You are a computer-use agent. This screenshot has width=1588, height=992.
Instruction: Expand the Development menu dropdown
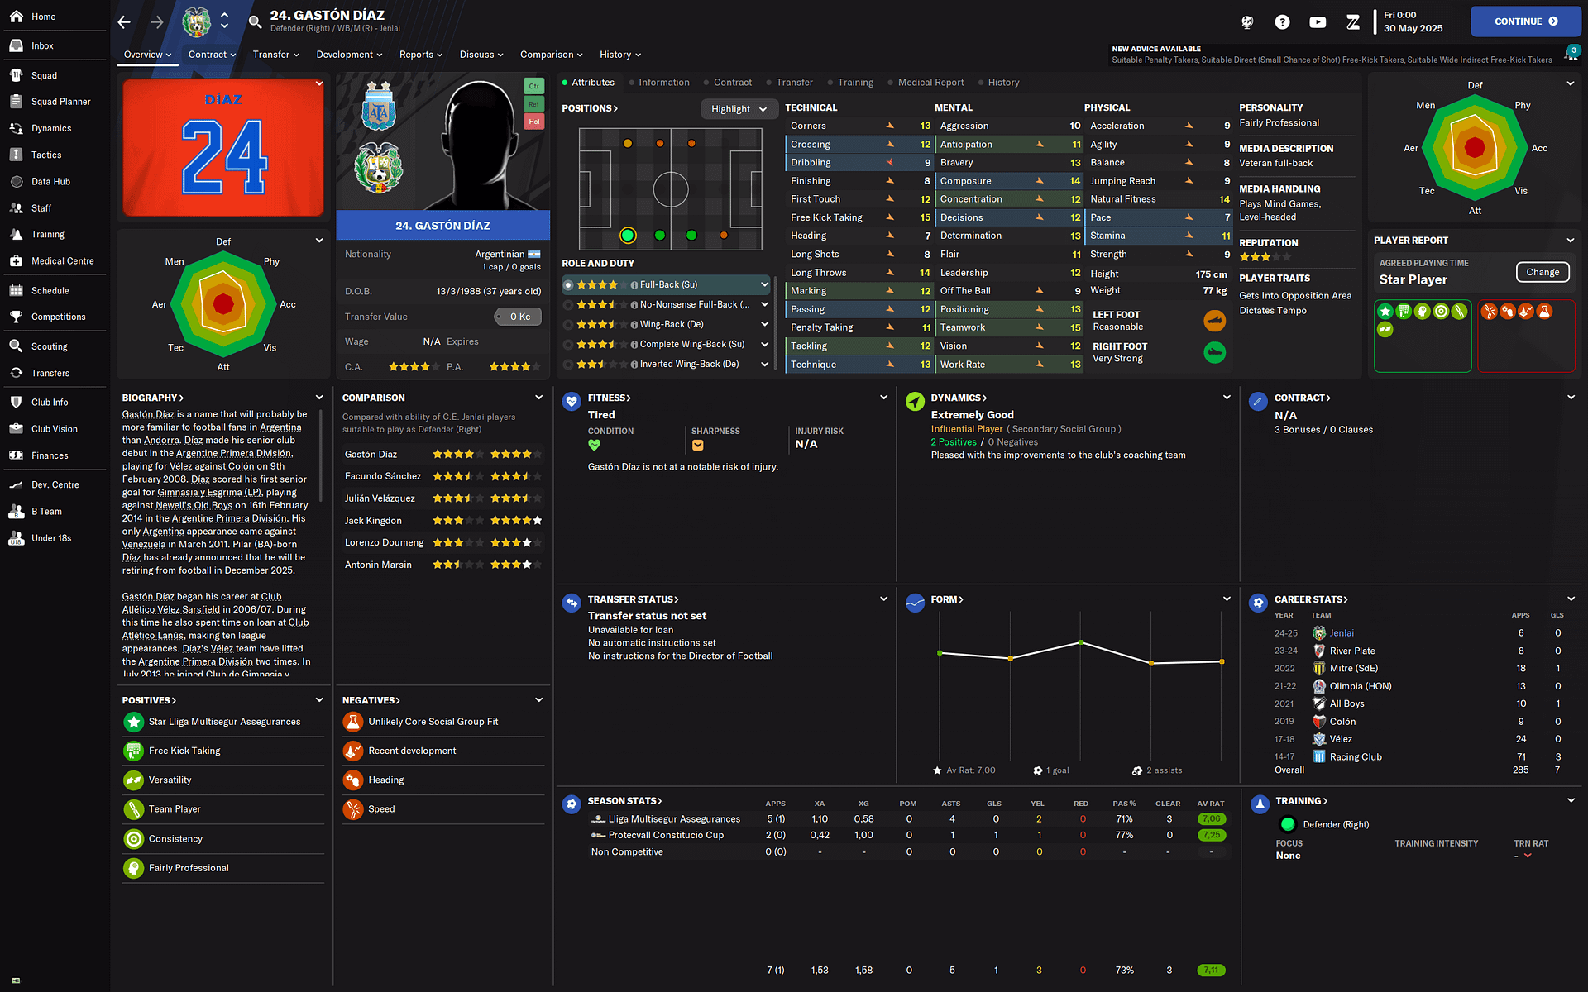coord(349,55)
